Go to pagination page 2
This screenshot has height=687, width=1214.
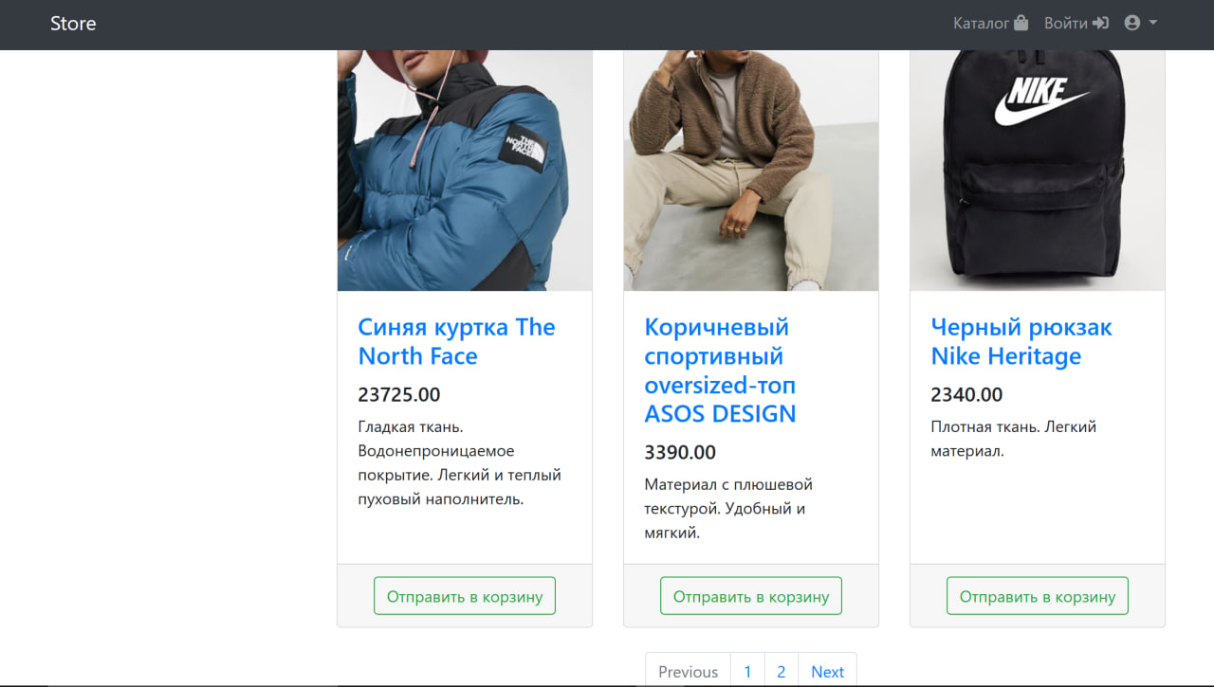[x=782, y=670]
